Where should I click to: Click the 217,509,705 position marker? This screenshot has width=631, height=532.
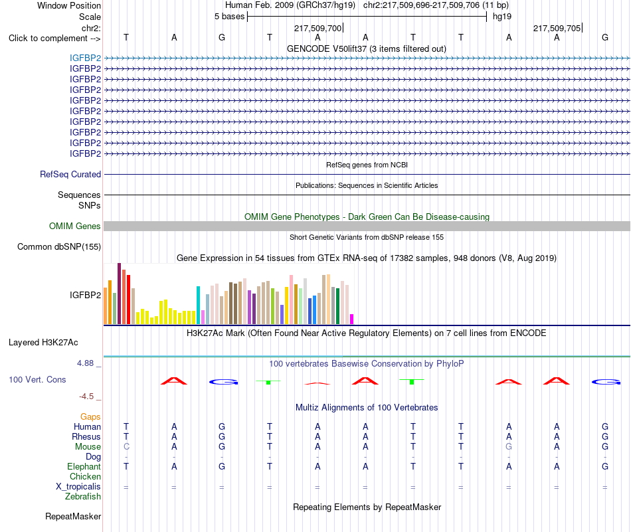point(557,28)
